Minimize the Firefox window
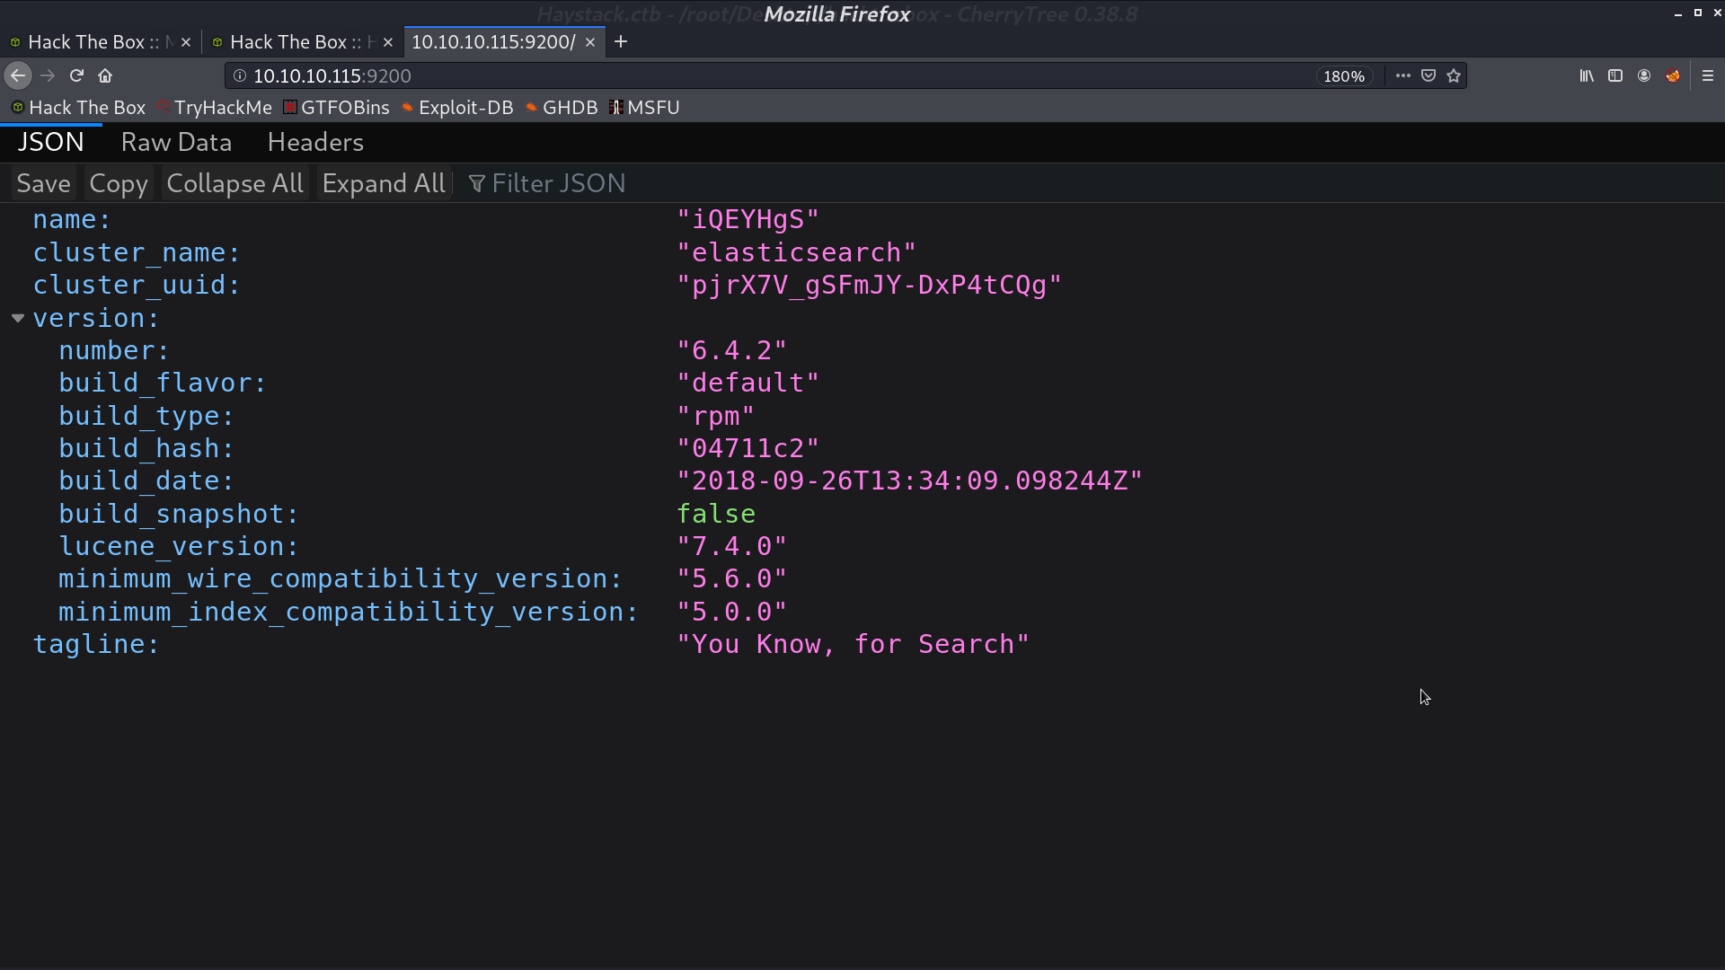 click(x=1677, y=13)
